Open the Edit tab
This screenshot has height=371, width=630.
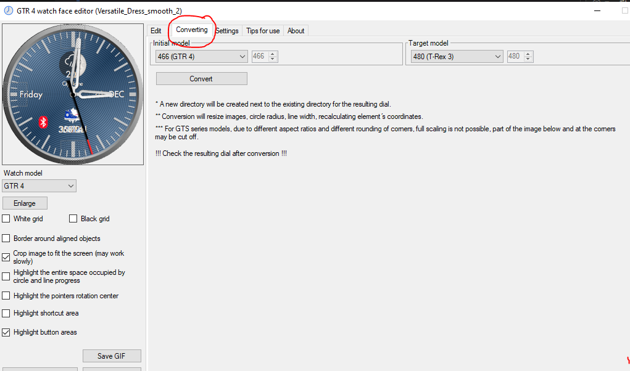point(156,30)
